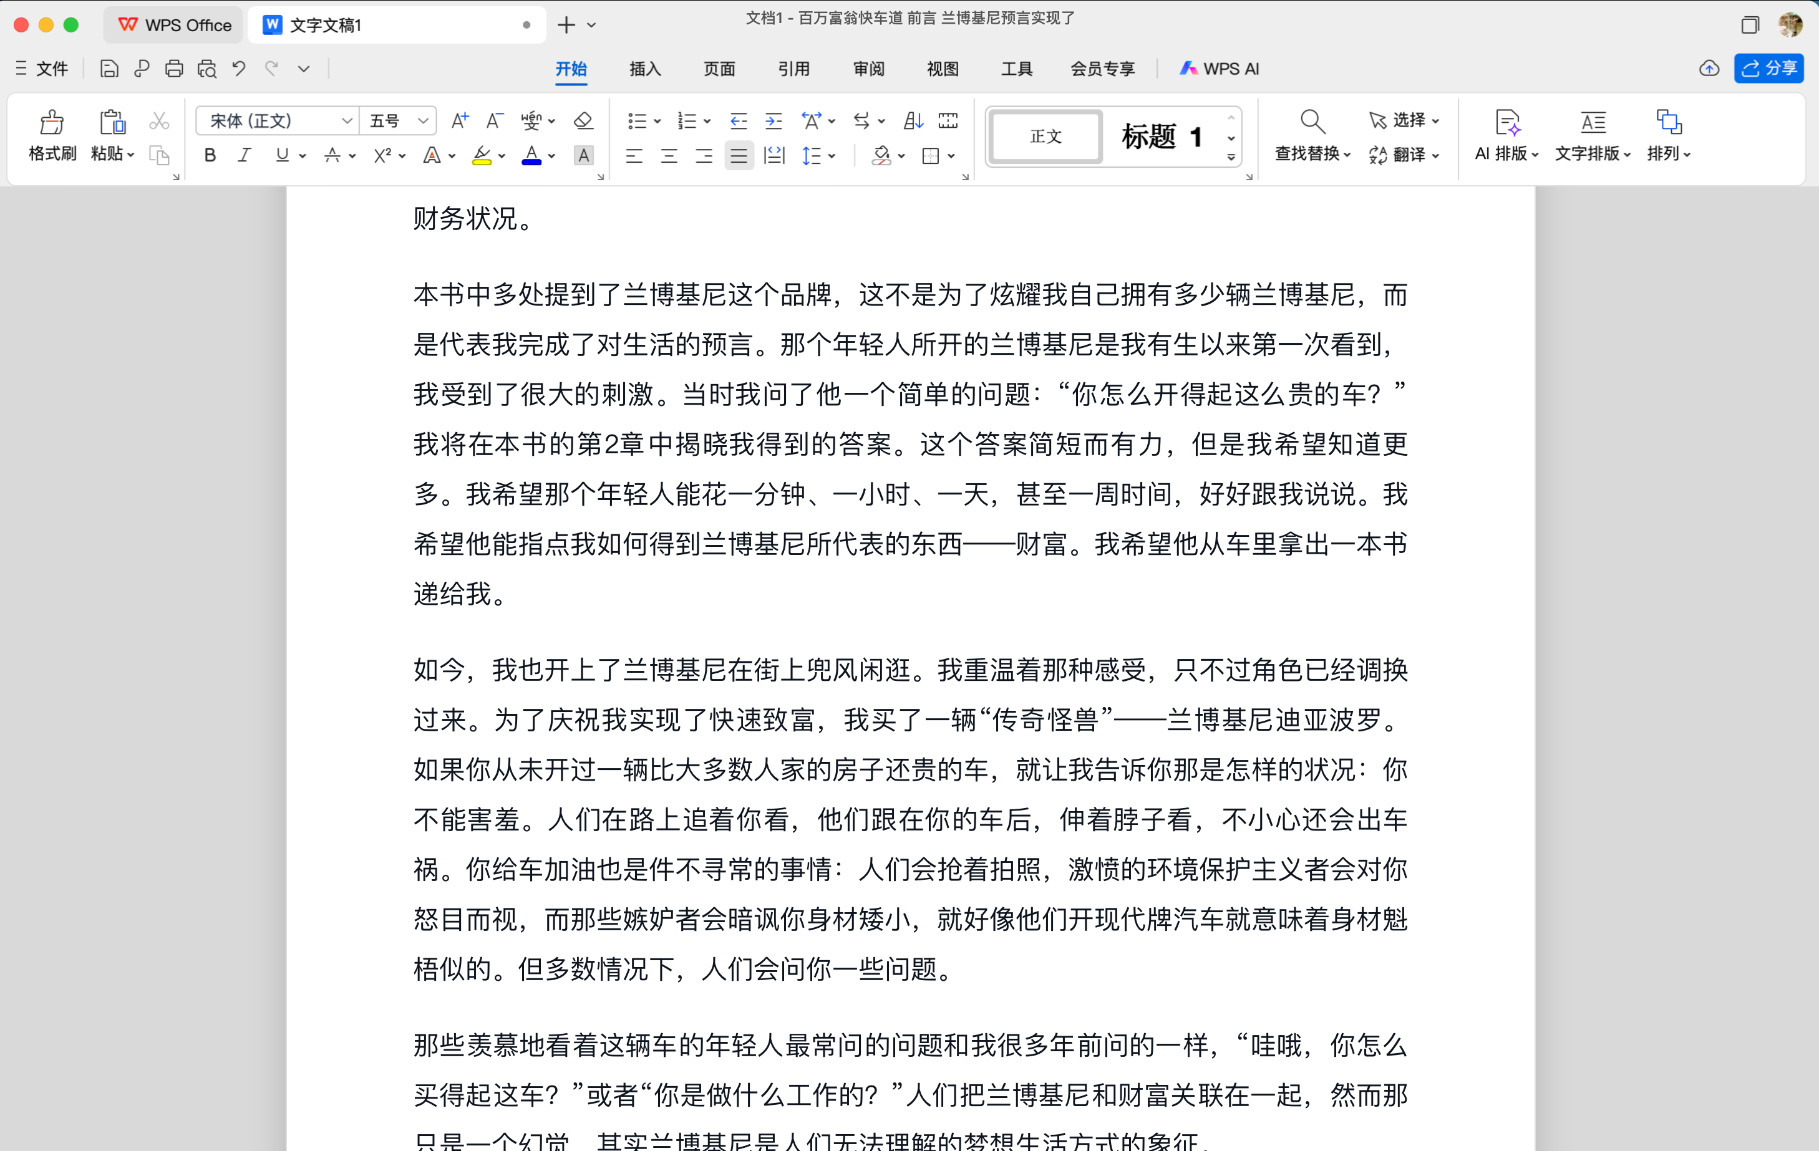Click the Sort icon in paragraph group
The width and height of the screenshot is (1819, 1151).
913,120
